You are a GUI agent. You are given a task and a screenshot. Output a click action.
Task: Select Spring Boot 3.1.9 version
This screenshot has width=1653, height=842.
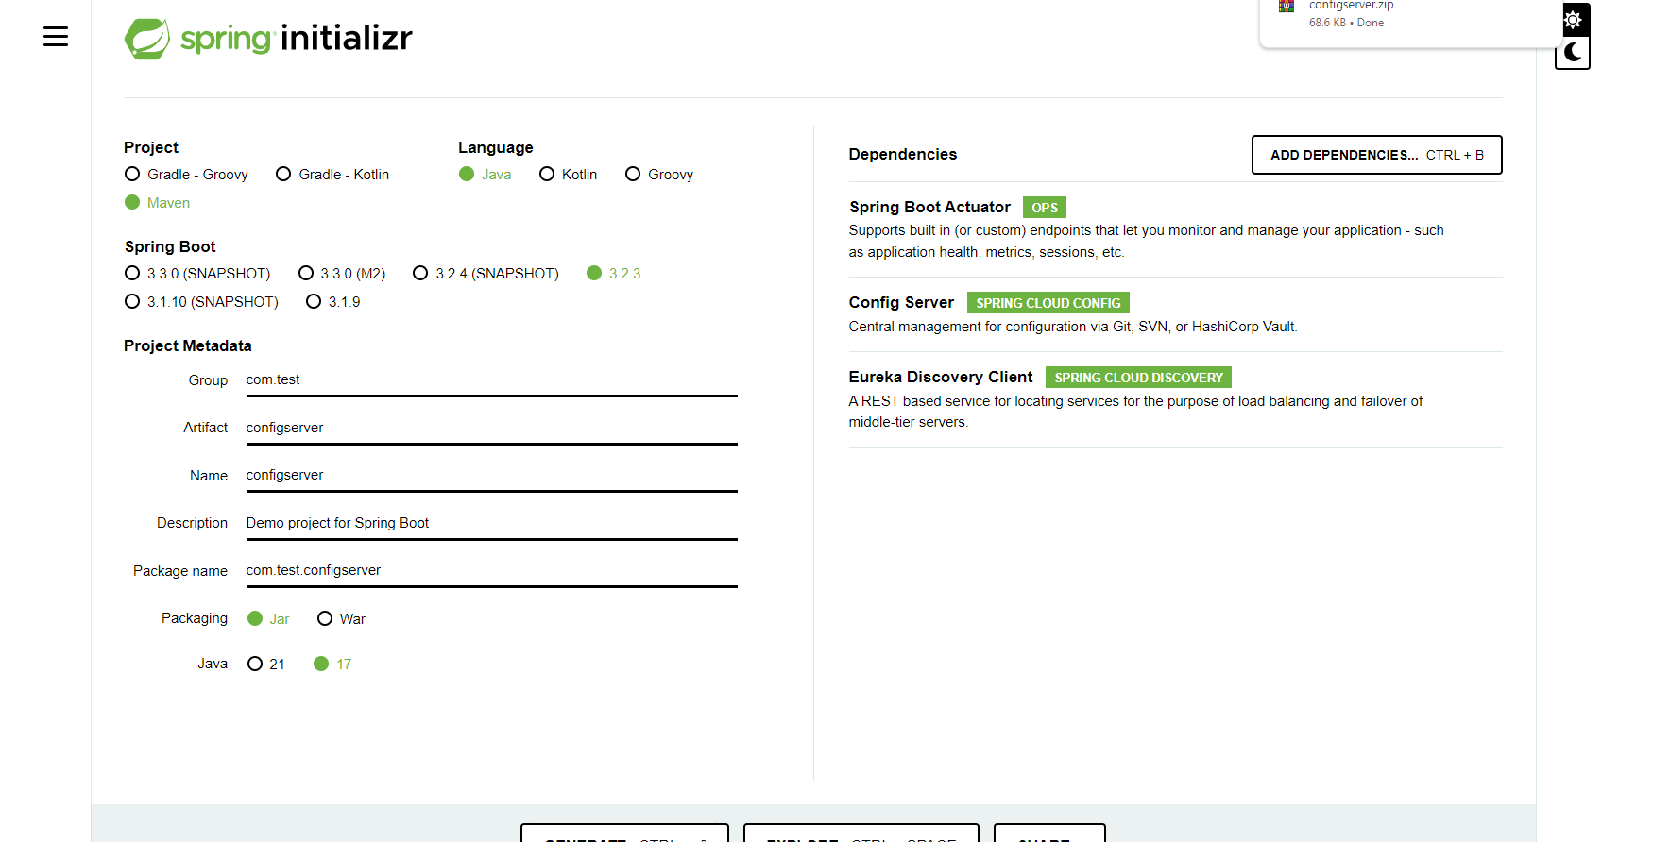(333, 302)
